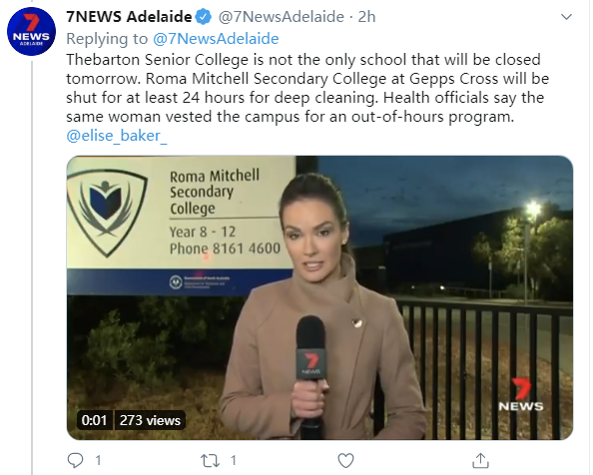
Task: Click the blue verified badge
Action: pos(204,17)
